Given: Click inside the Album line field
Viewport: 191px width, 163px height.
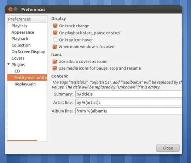Looking at the screenshot, I should point(128,111).
